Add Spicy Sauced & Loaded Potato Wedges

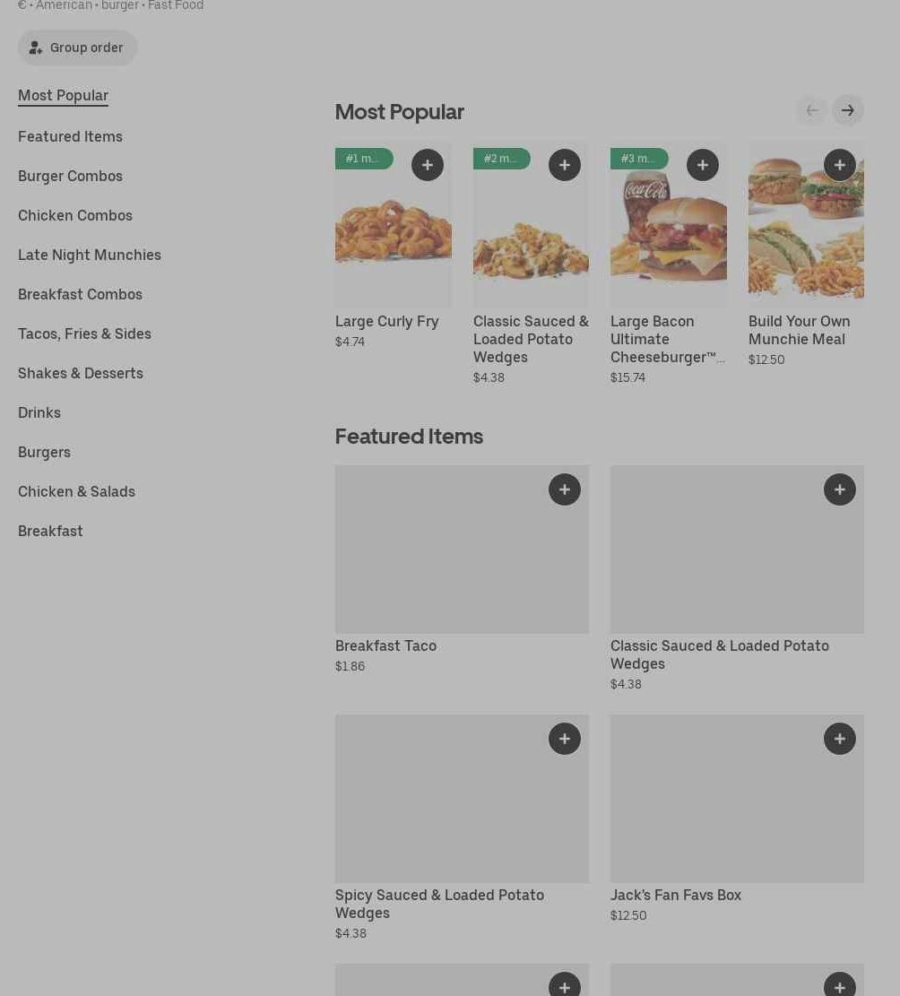[565, 739]
